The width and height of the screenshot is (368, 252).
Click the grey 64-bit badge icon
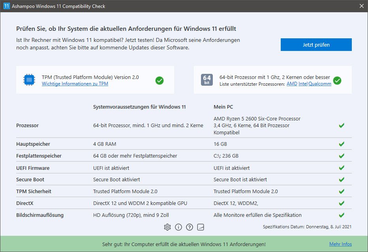(207, 80)
